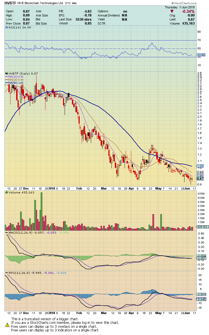The height and width of the screenshot is (335, 209).
Task: Click the candlestick legend icon beside HVBTF (Daily)
Action: [x=6, y=73]
